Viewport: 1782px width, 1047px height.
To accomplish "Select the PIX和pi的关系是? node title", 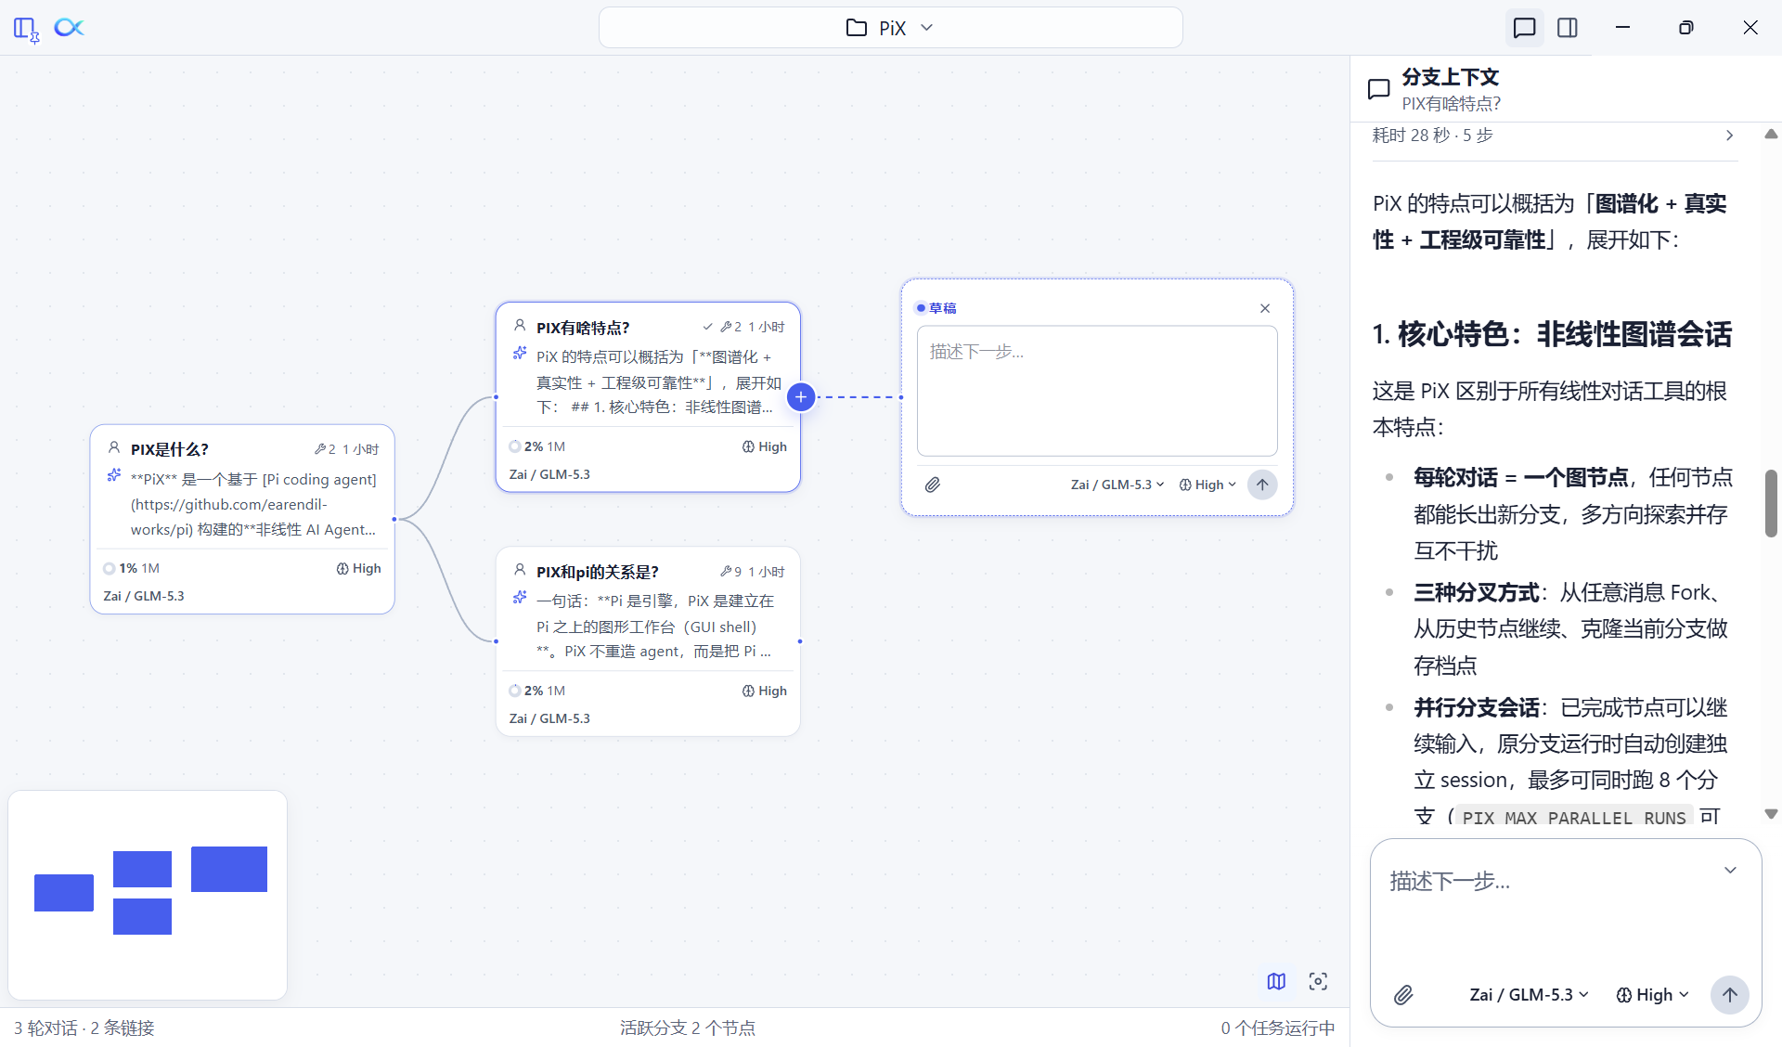I will pyautogui.click(x=598, y=572).
